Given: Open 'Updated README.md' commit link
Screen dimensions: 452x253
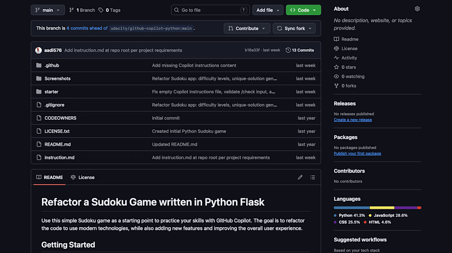Looking at the screenshot, I should 175,144.
